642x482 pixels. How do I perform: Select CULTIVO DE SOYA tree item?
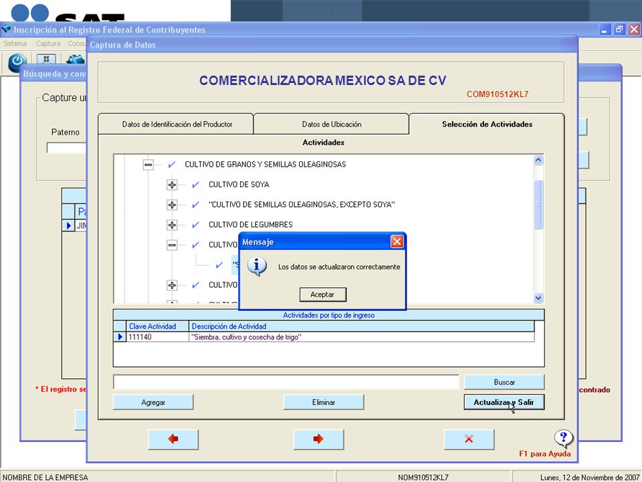[x=239, y=185]
